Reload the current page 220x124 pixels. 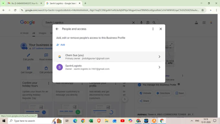(x=15, y=10)
